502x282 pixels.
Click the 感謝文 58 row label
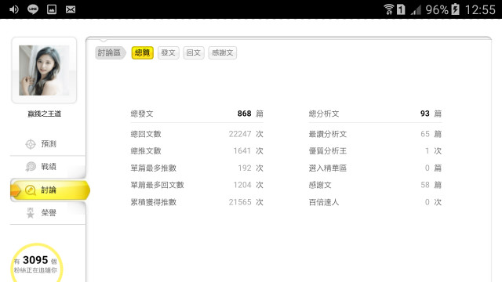coord(320,185)
